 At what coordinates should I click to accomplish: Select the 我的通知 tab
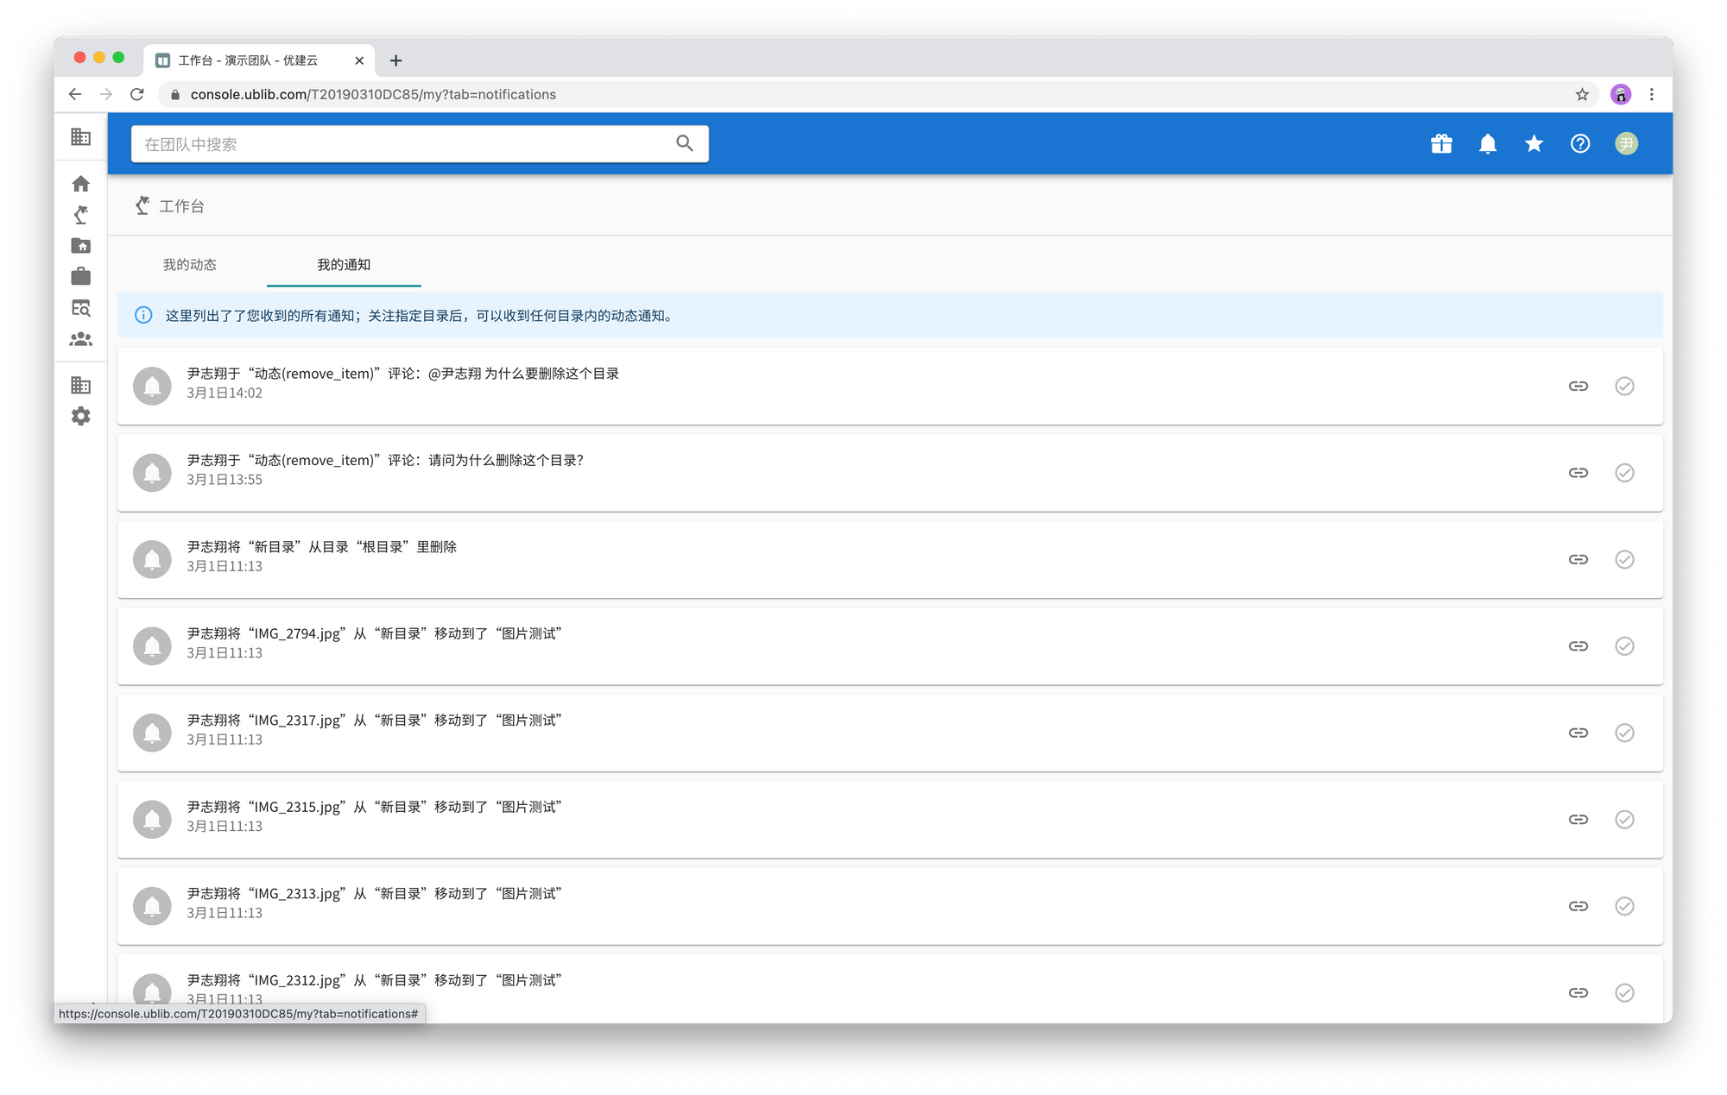(344, 265)
